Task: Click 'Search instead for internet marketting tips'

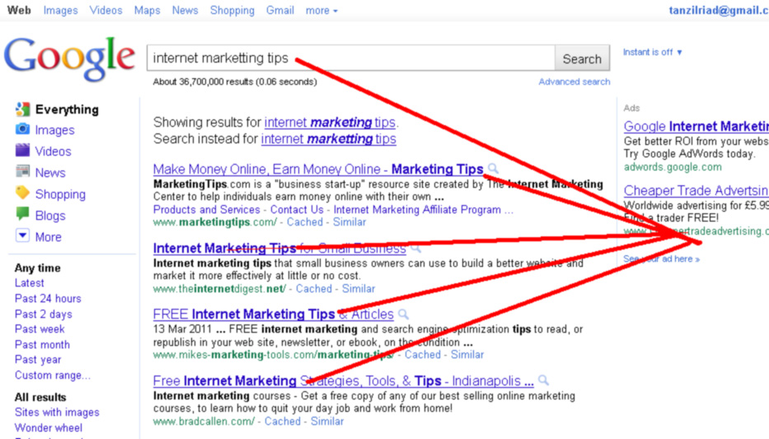Action: pos(329,138)
